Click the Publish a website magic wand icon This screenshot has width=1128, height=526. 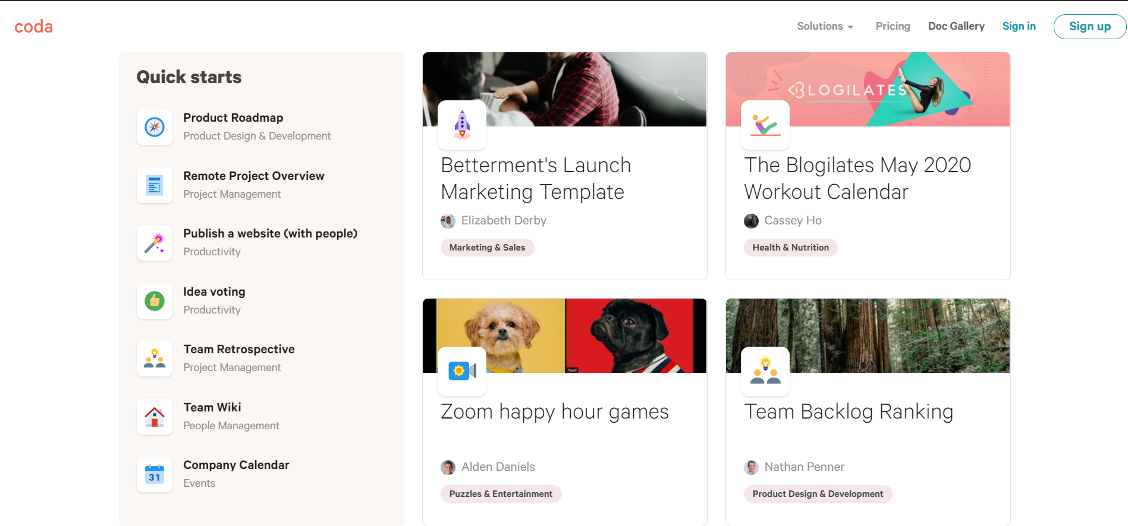click(x=155, y=243)
